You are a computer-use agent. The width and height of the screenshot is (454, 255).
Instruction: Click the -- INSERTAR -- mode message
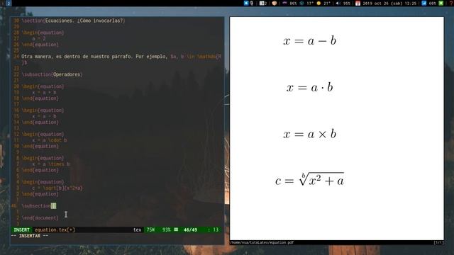click(30, 236)
